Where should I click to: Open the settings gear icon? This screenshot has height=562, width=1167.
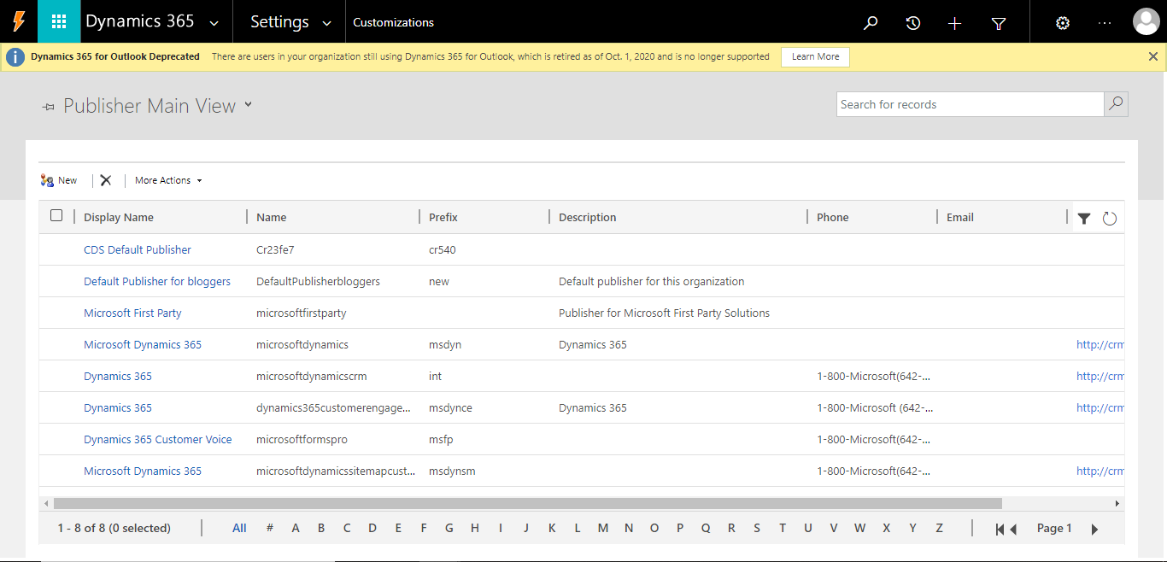(x=1063, y=23)
